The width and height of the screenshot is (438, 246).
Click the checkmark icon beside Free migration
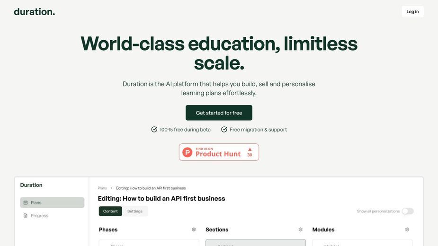(224, 130)
